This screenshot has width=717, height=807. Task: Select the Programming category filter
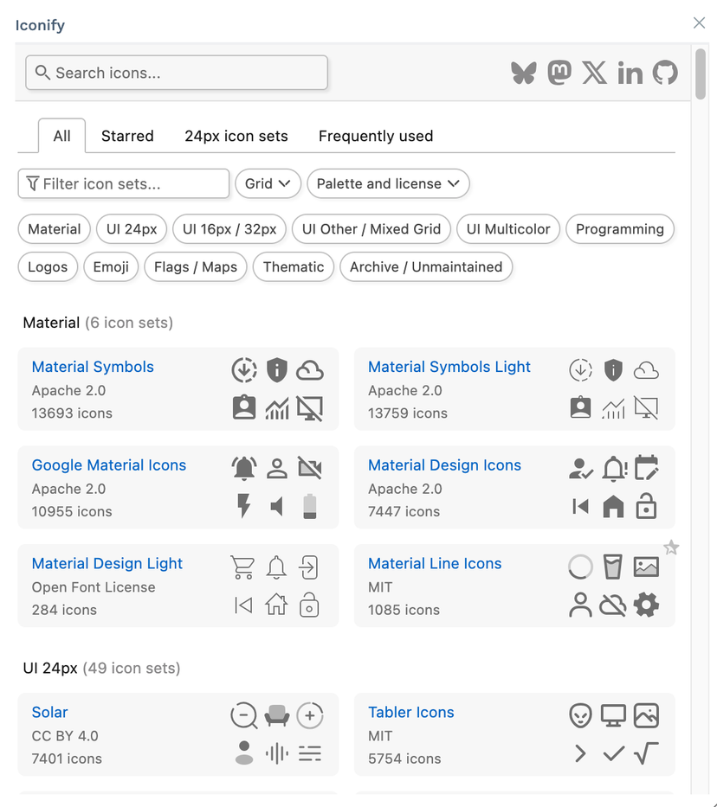coord(620,229)
